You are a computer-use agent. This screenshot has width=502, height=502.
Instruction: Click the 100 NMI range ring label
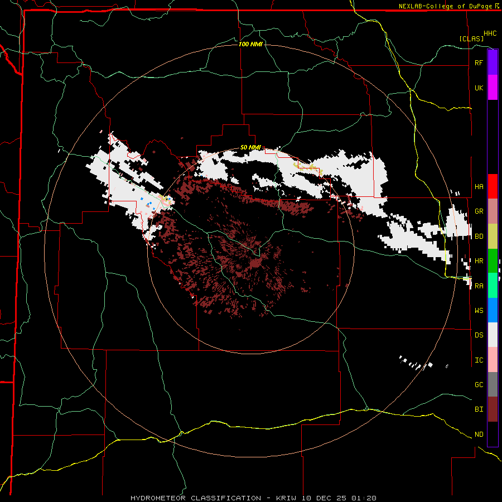250,44
